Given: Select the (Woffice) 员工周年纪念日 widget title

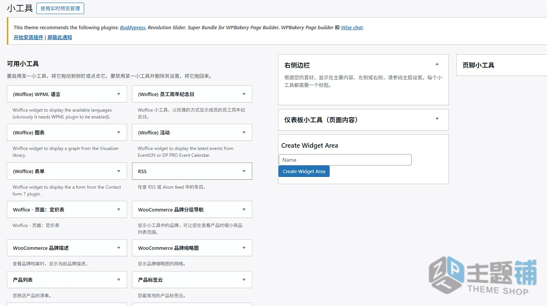Looking at the screenshot, I should (x=166, y=94).
